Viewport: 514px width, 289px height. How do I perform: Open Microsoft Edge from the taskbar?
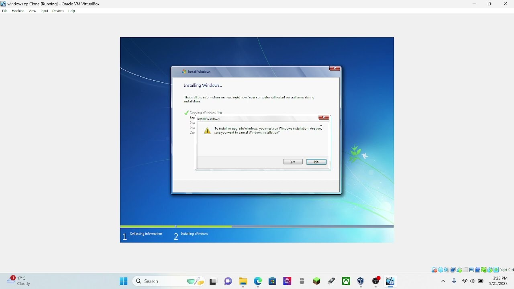(x=258, y=281)
